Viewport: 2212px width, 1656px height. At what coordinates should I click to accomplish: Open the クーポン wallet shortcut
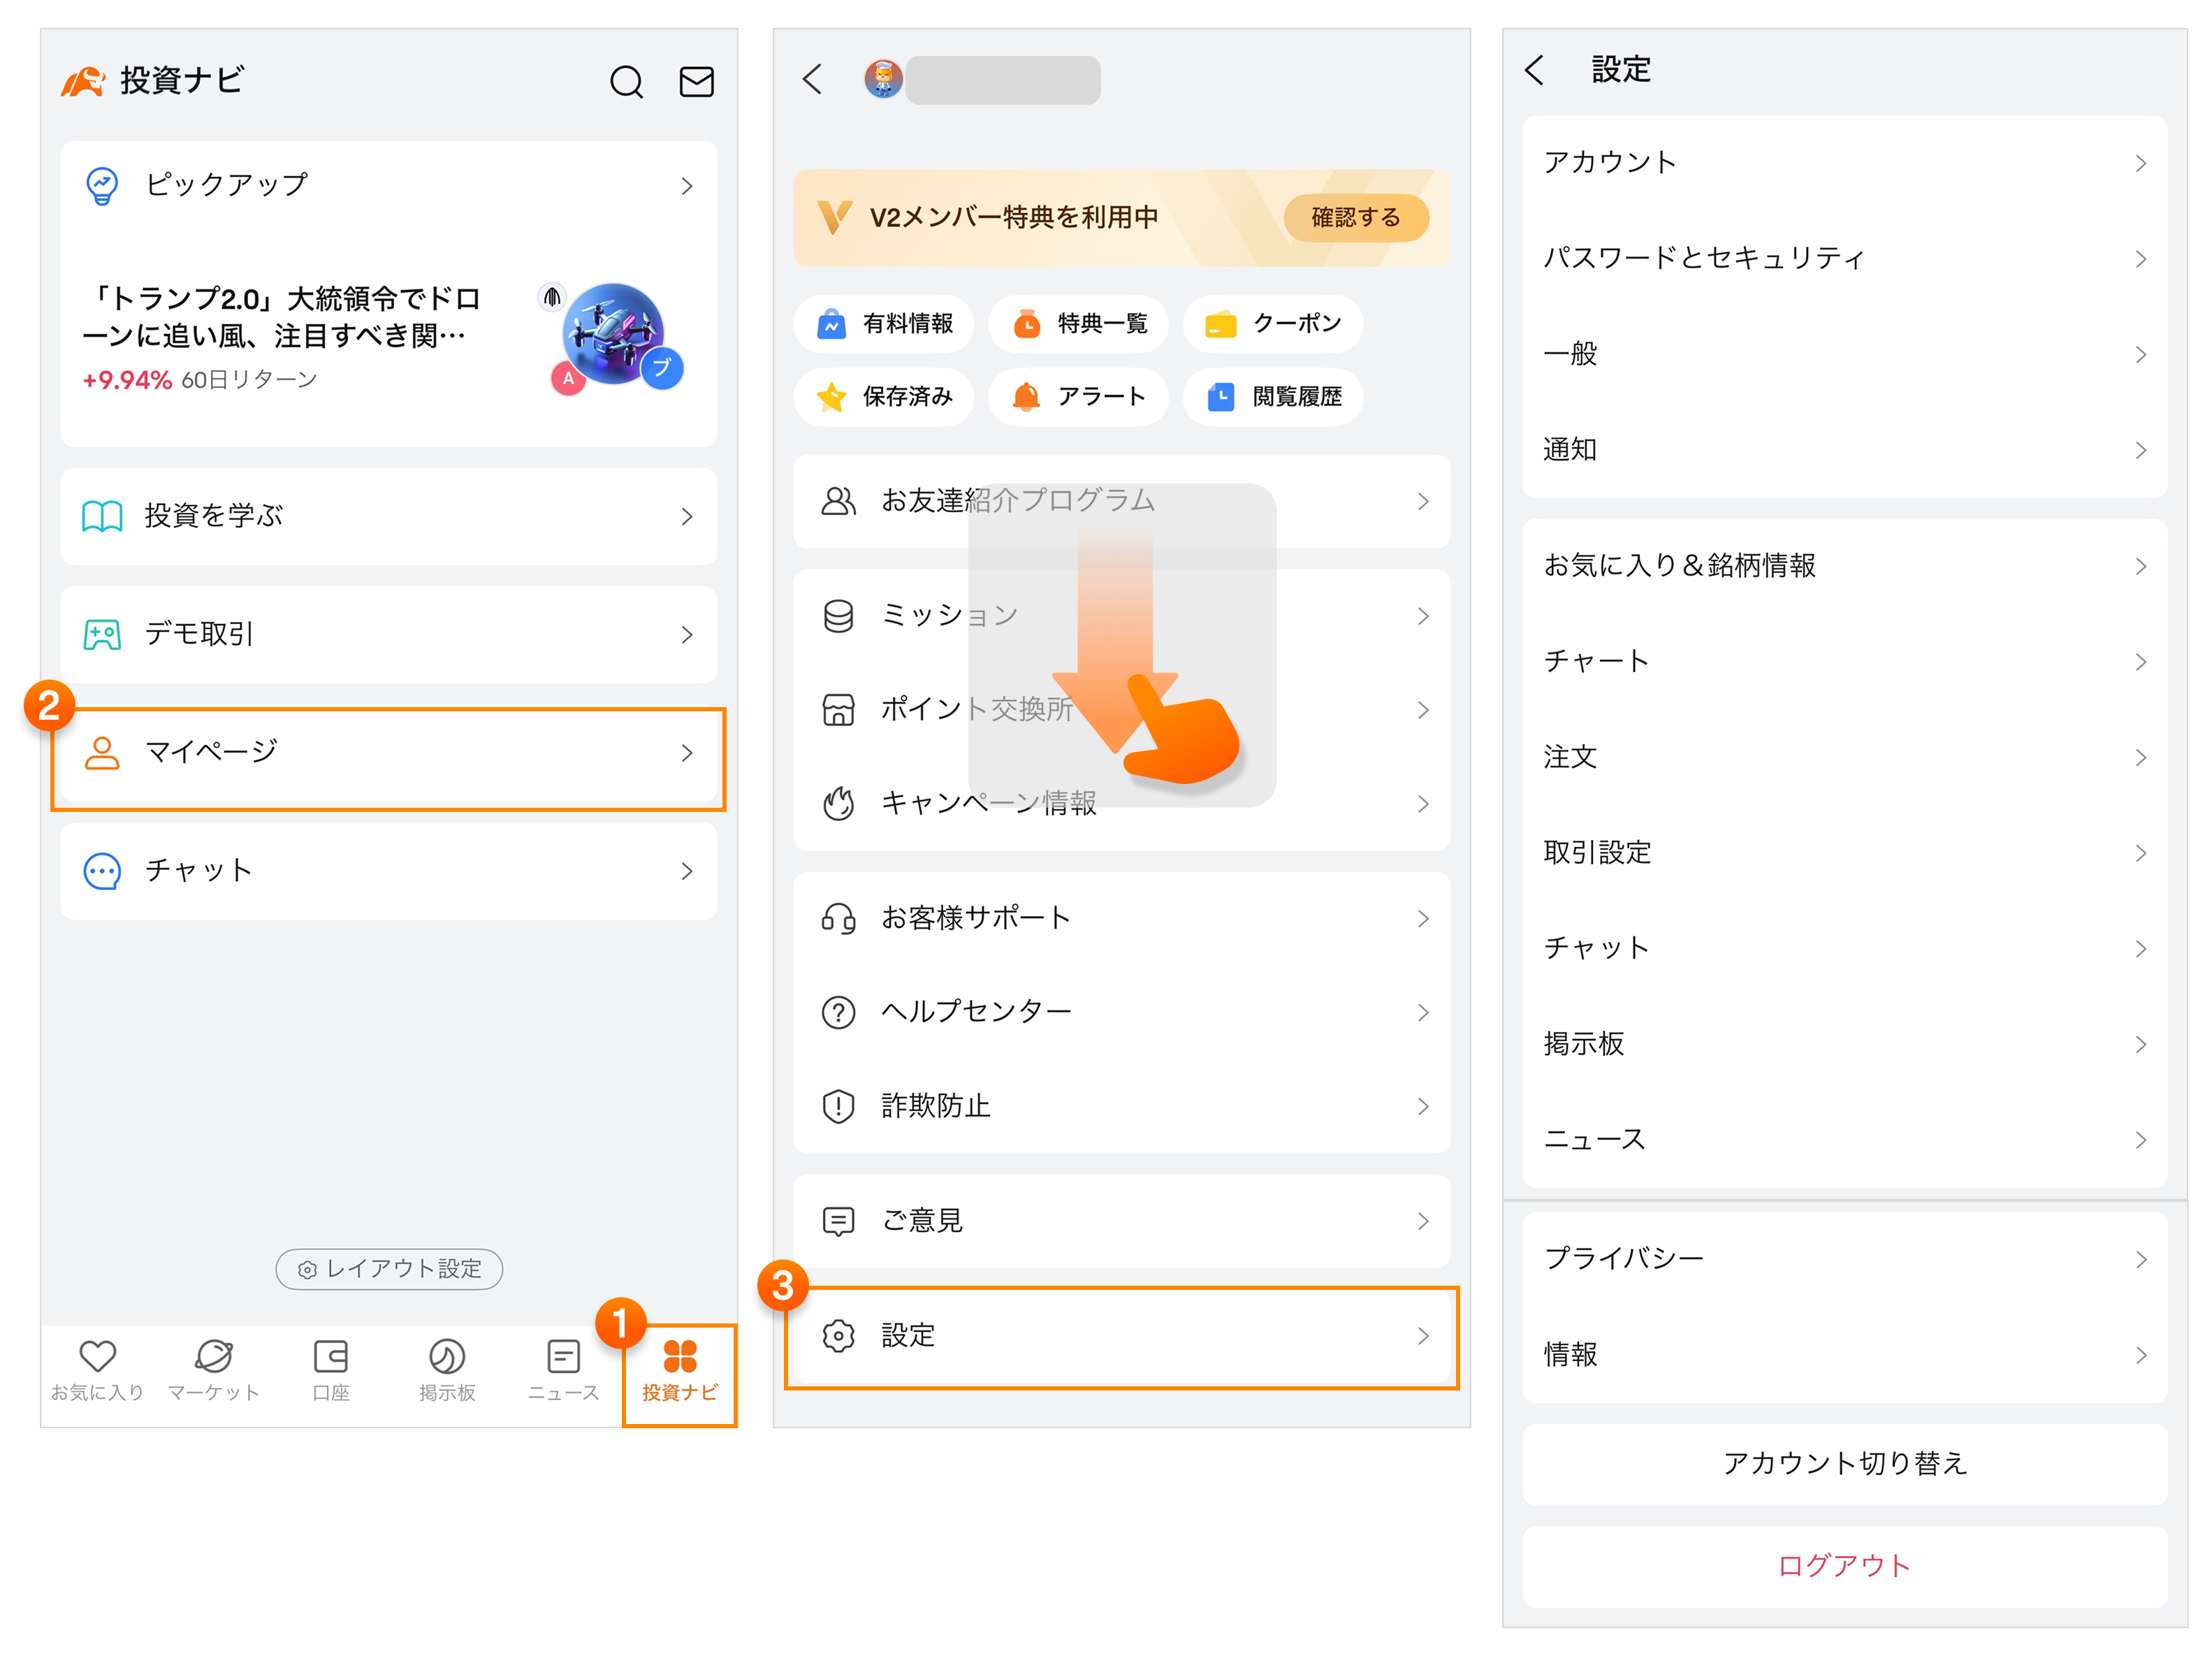[1272, 324]
